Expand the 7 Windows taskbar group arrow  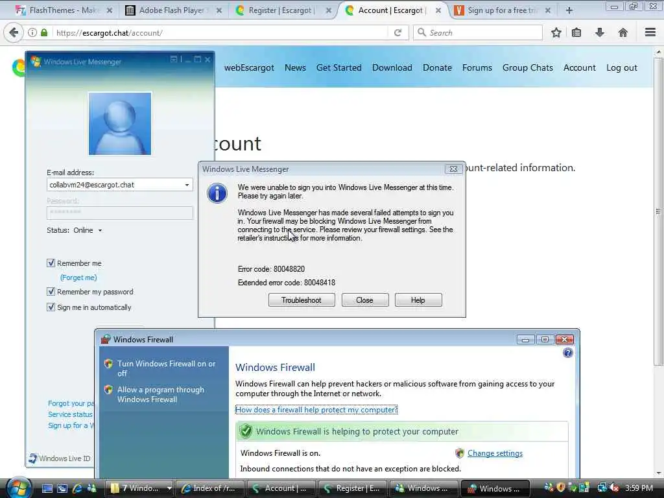click(x=169, y=488)
